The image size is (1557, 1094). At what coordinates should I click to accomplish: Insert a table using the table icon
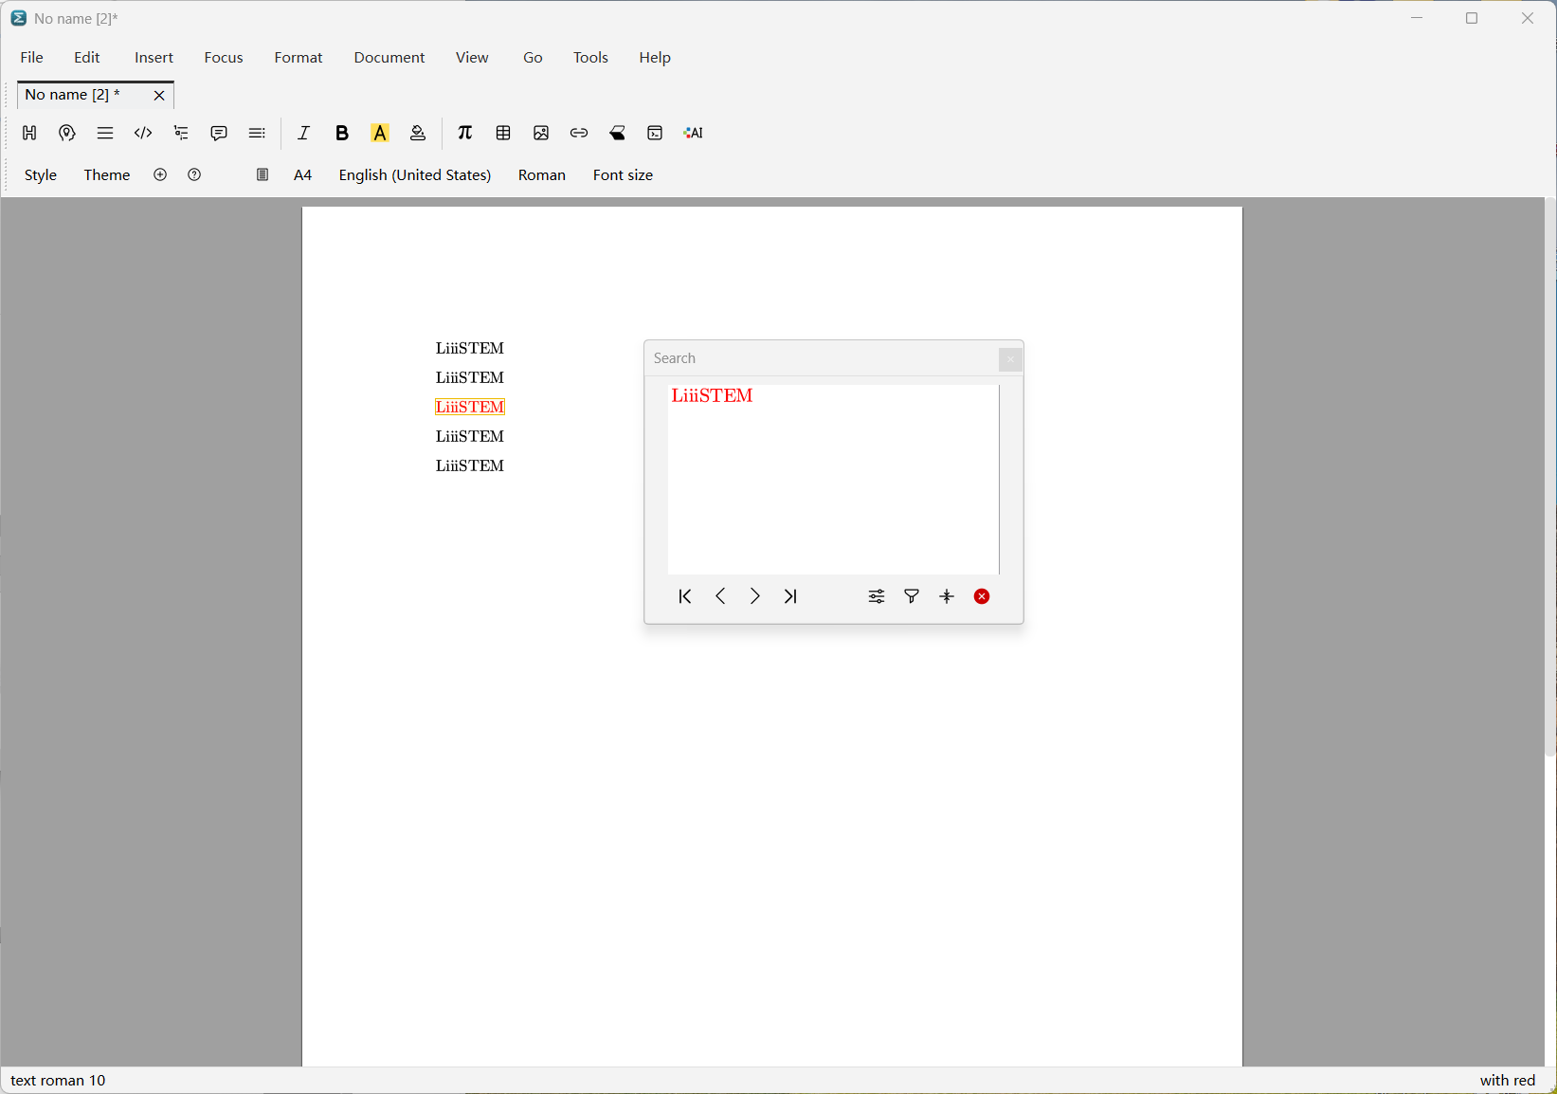(503, 133)
